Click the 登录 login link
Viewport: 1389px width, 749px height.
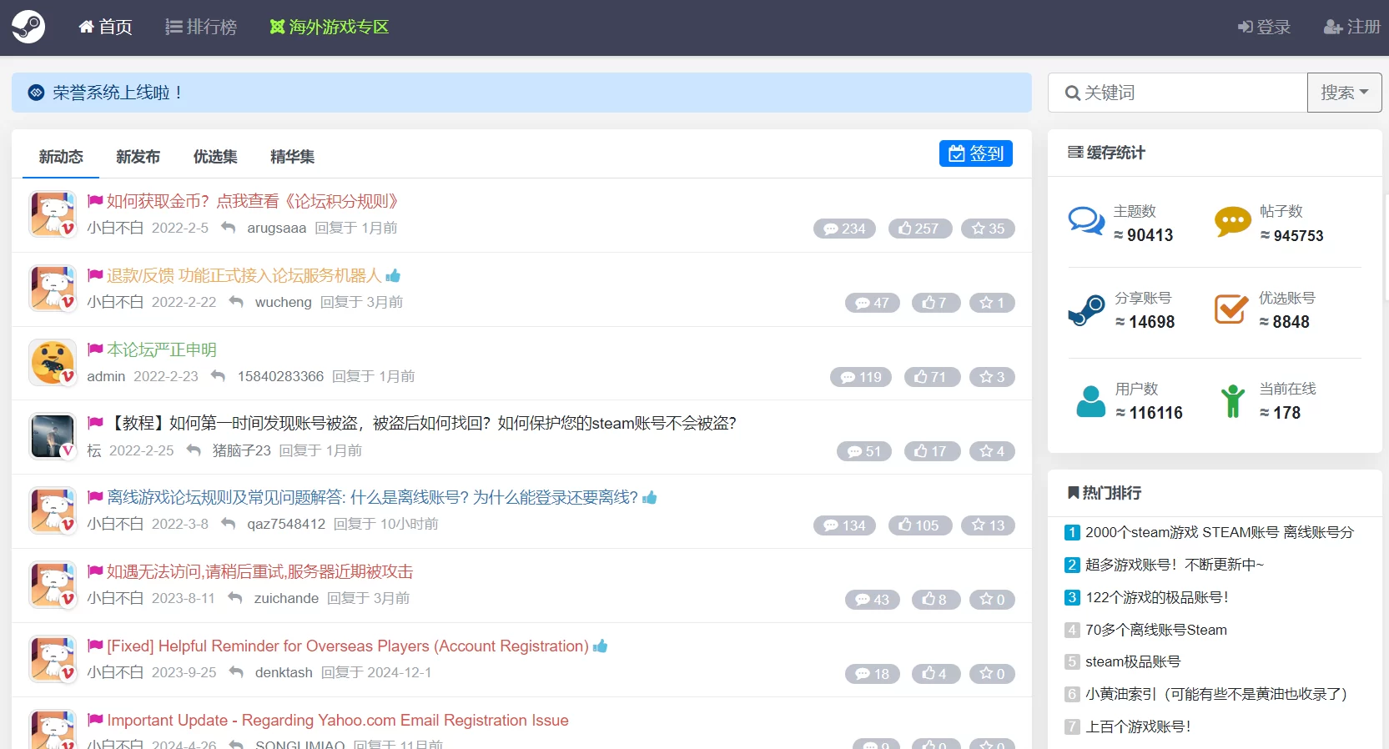coord(1264,27)
